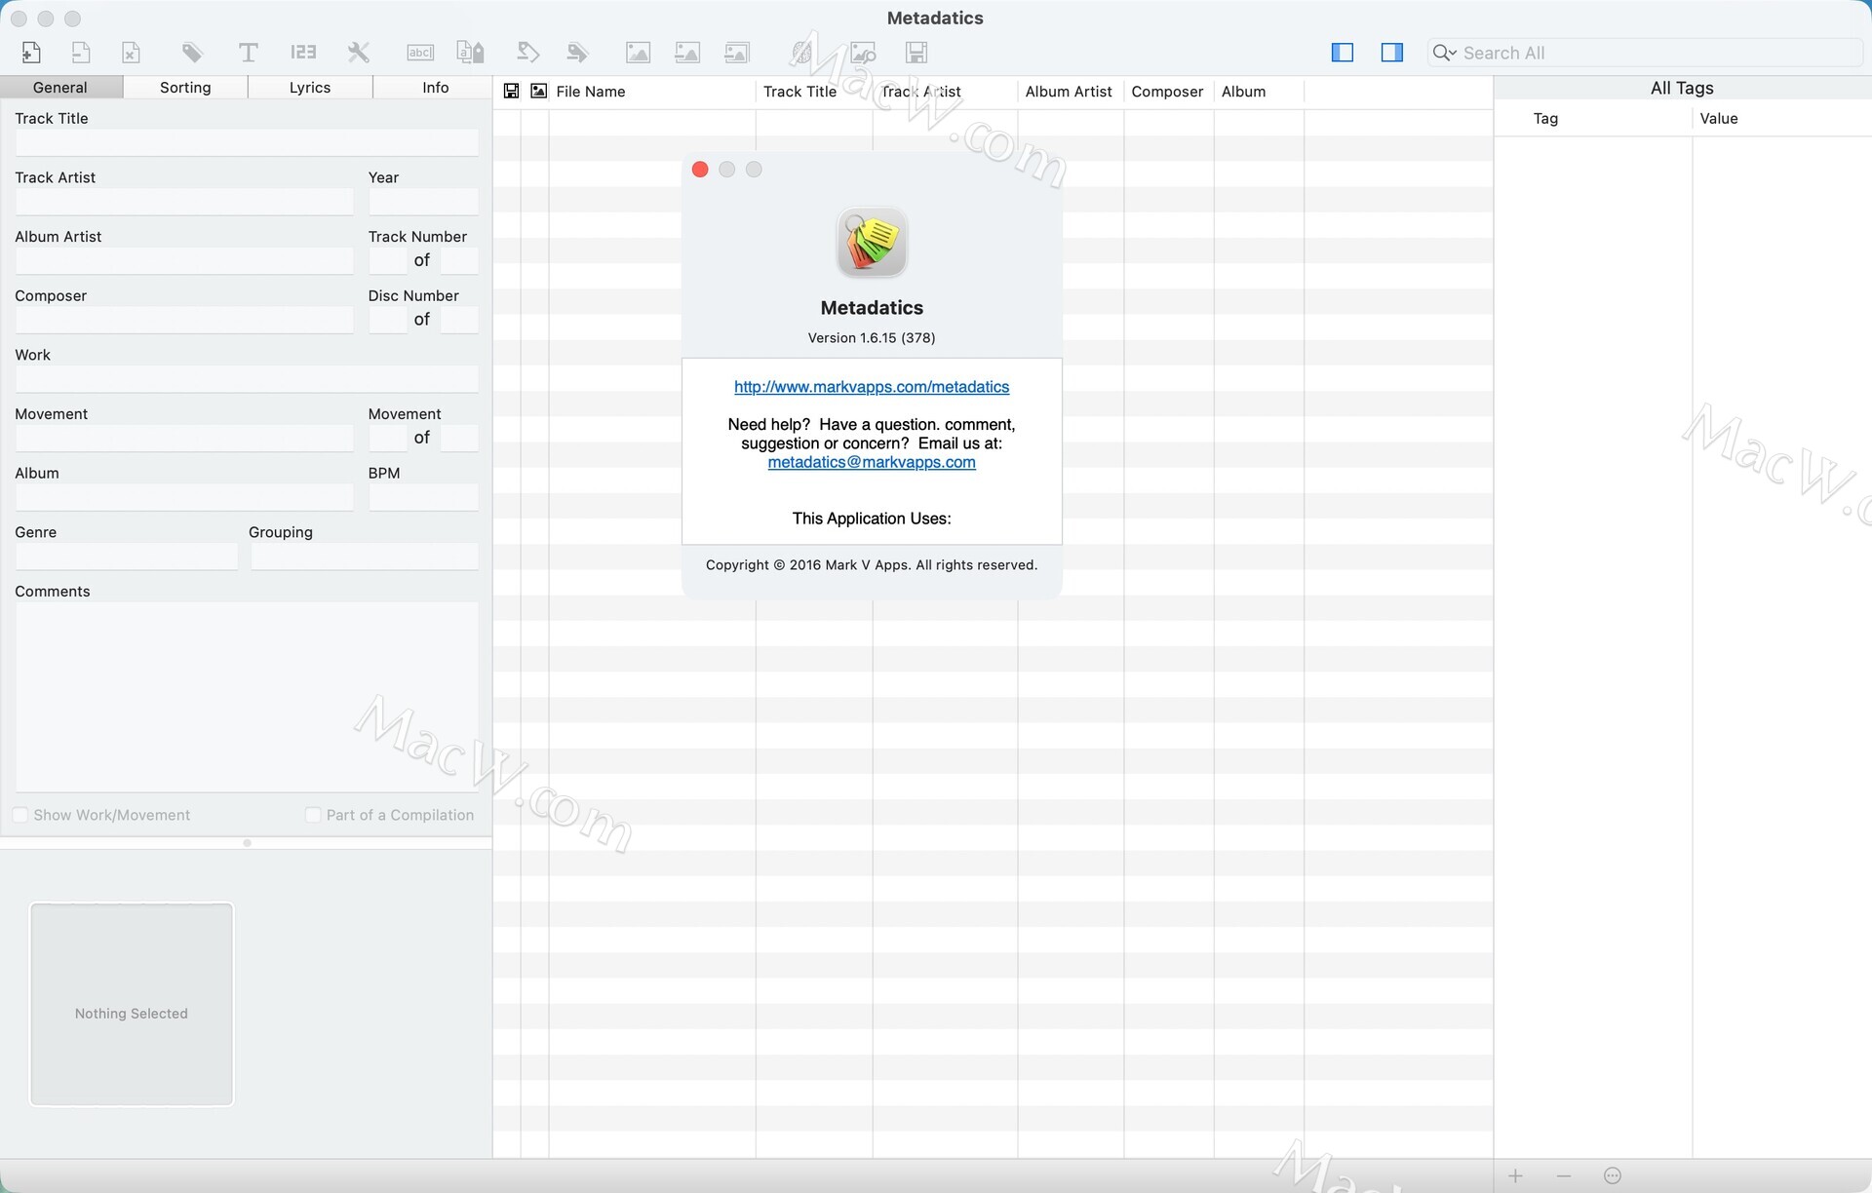This screenshot has width=1872, height=1193.
Task: Open the more actions ellipsis button at bottom
Action: [x=1613, y=1175]
